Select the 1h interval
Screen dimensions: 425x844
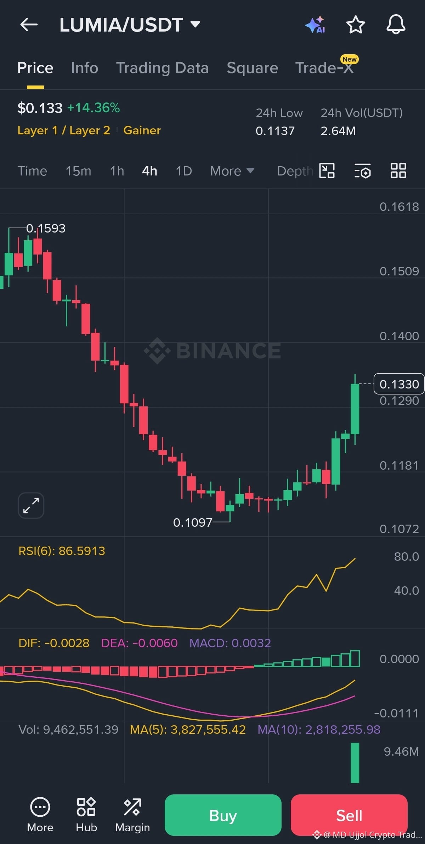117,171
